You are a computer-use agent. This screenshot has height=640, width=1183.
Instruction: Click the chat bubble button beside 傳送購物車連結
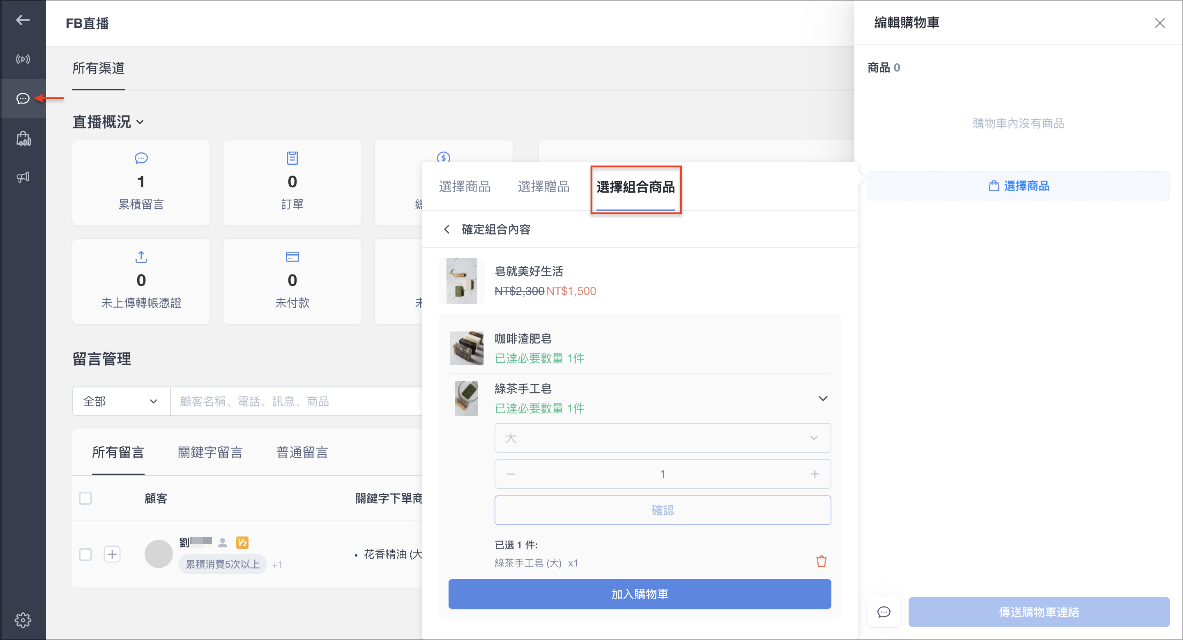click(884, 612)
